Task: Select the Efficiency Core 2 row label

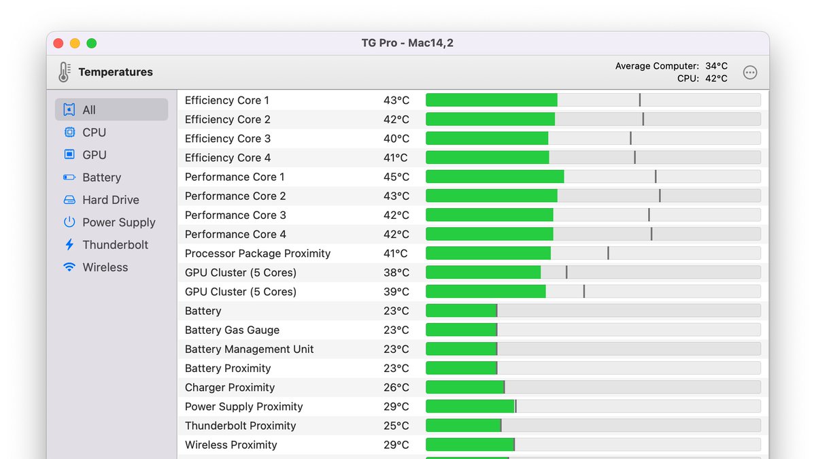Action: 228,119
